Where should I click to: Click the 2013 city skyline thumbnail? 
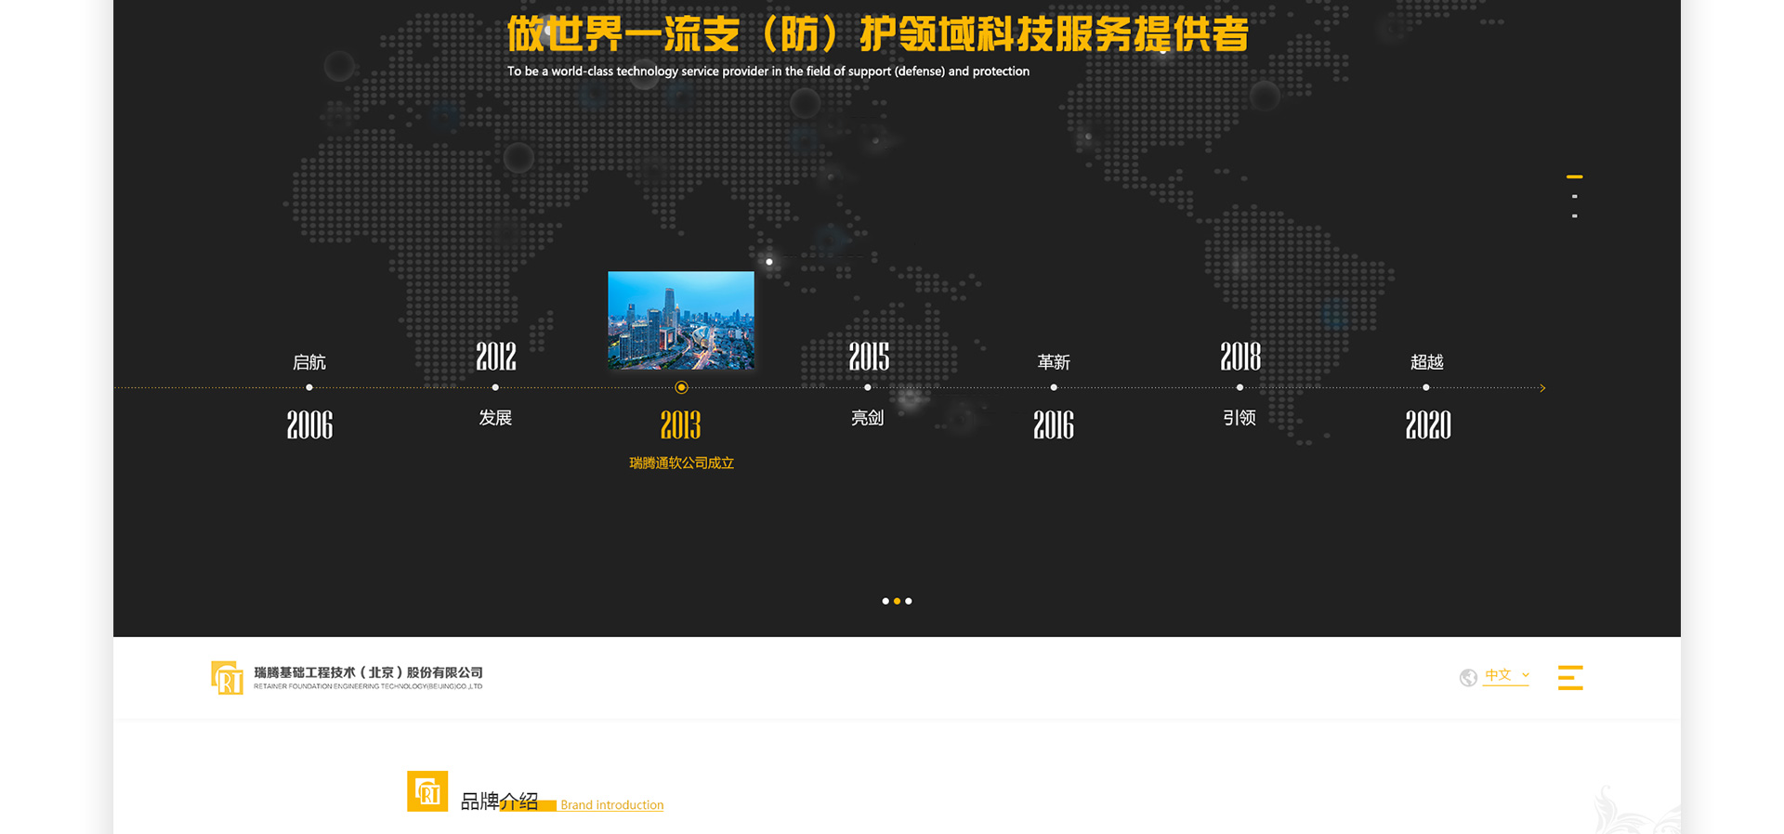click(x=681, y=320)
